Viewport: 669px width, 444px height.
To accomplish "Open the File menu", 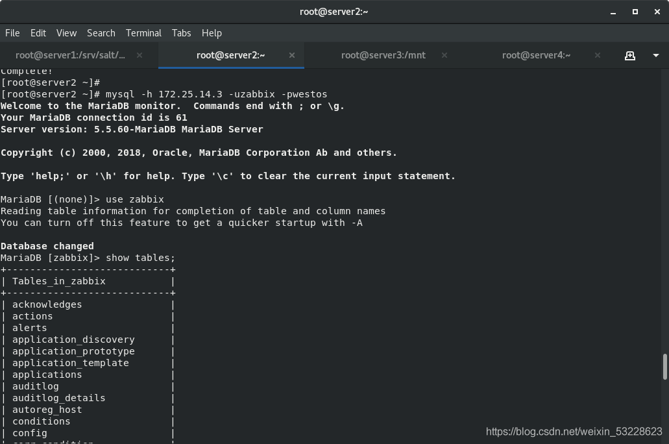I will click(x=12, y=33).
